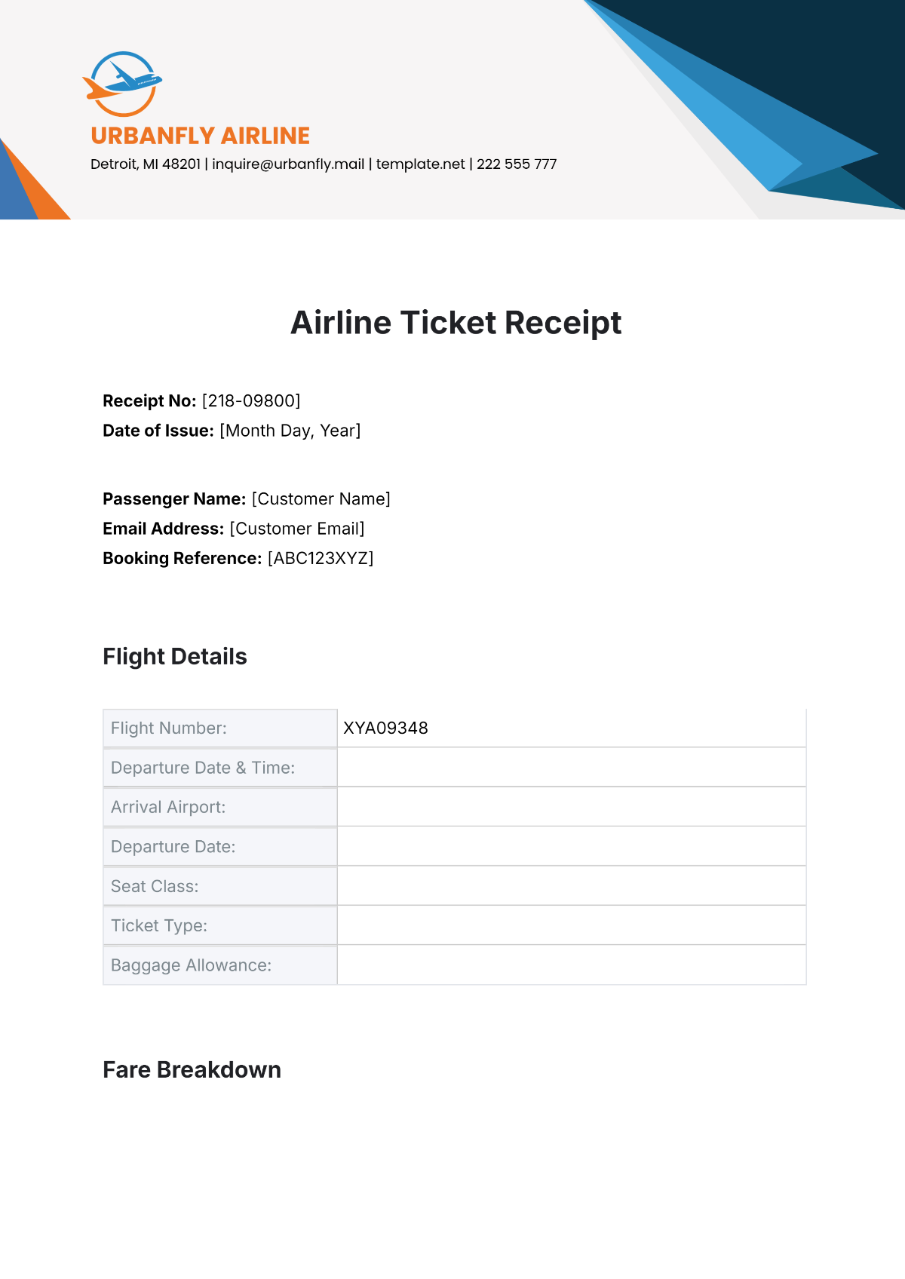Click the Flight Details section heading
The image size is (905, 1279).
click(x=175, y=657)
